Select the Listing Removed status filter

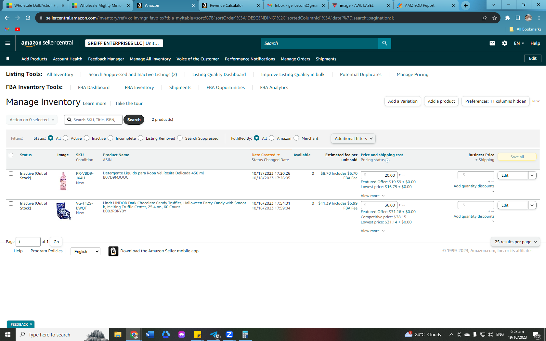(141, 138)
